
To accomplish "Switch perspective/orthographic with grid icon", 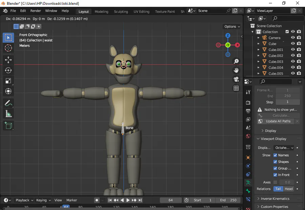I will point(236,88).
